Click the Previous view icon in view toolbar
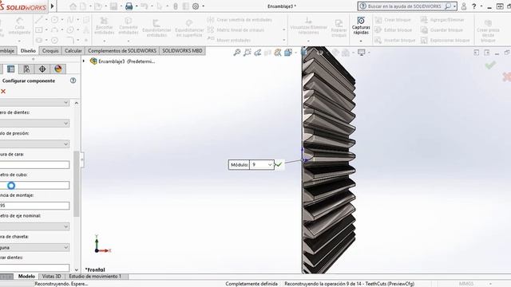Image resolution: width=511 pixels, height=287 pixels. click(257, 53)
